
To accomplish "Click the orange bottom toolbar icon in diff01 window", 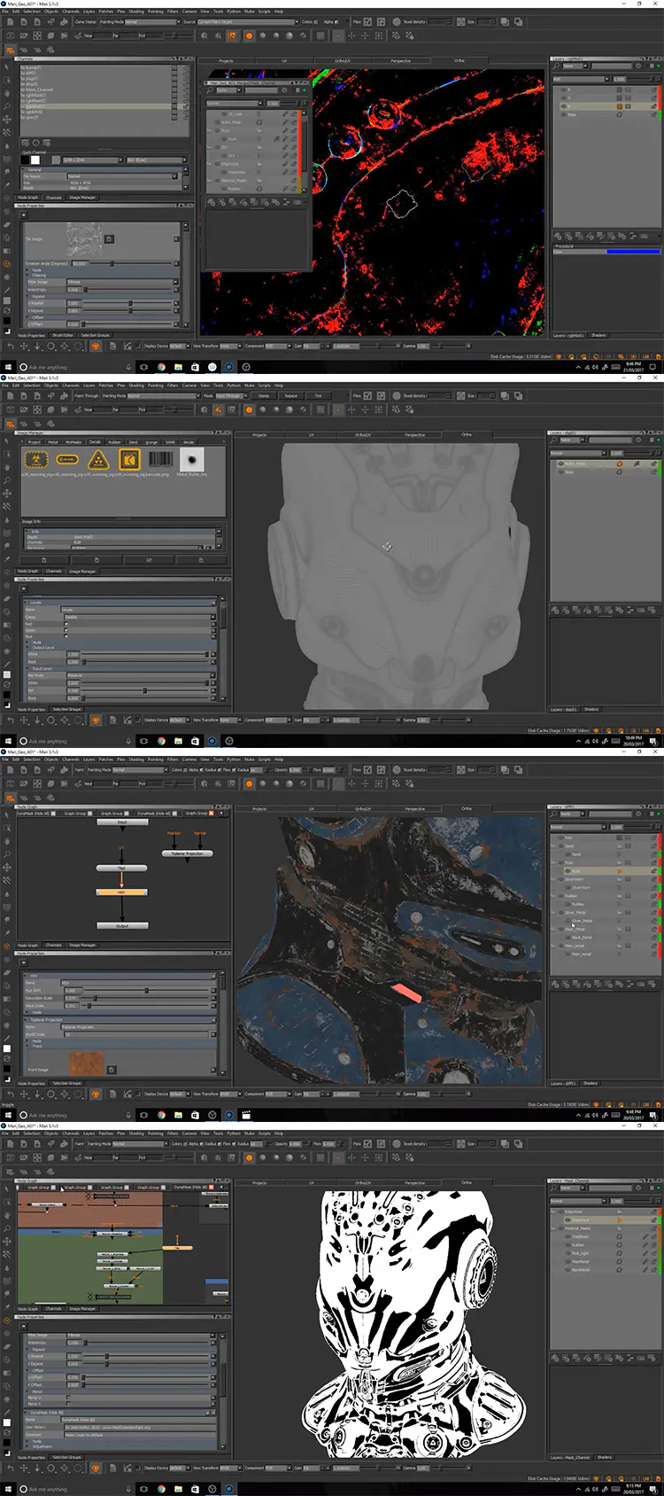I will point(96,1095).
